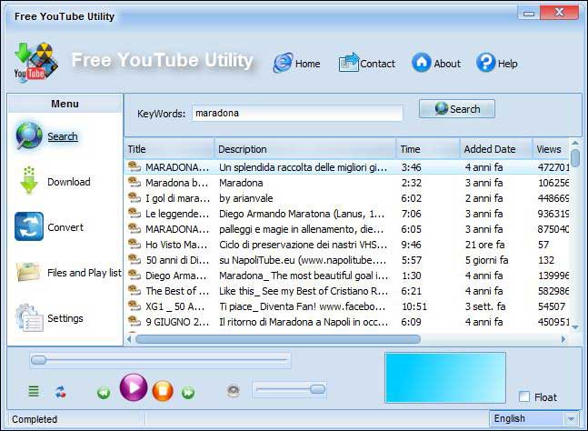Viewport: 588px width, 431px height.
Task: Expand the English language dropdown
Action: click(570, 419)
